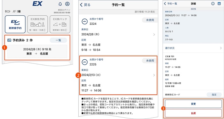Click 9:18 → 10:54 time text
This screenshot has height=119, width=224.
click(91, 50)
